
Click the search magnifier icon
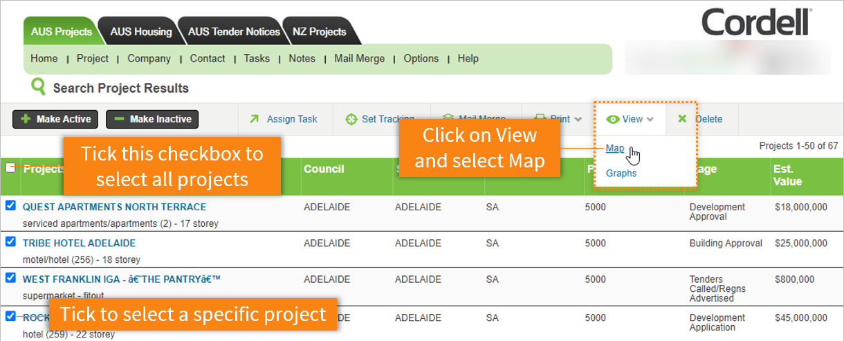click(x=37, y=87)
